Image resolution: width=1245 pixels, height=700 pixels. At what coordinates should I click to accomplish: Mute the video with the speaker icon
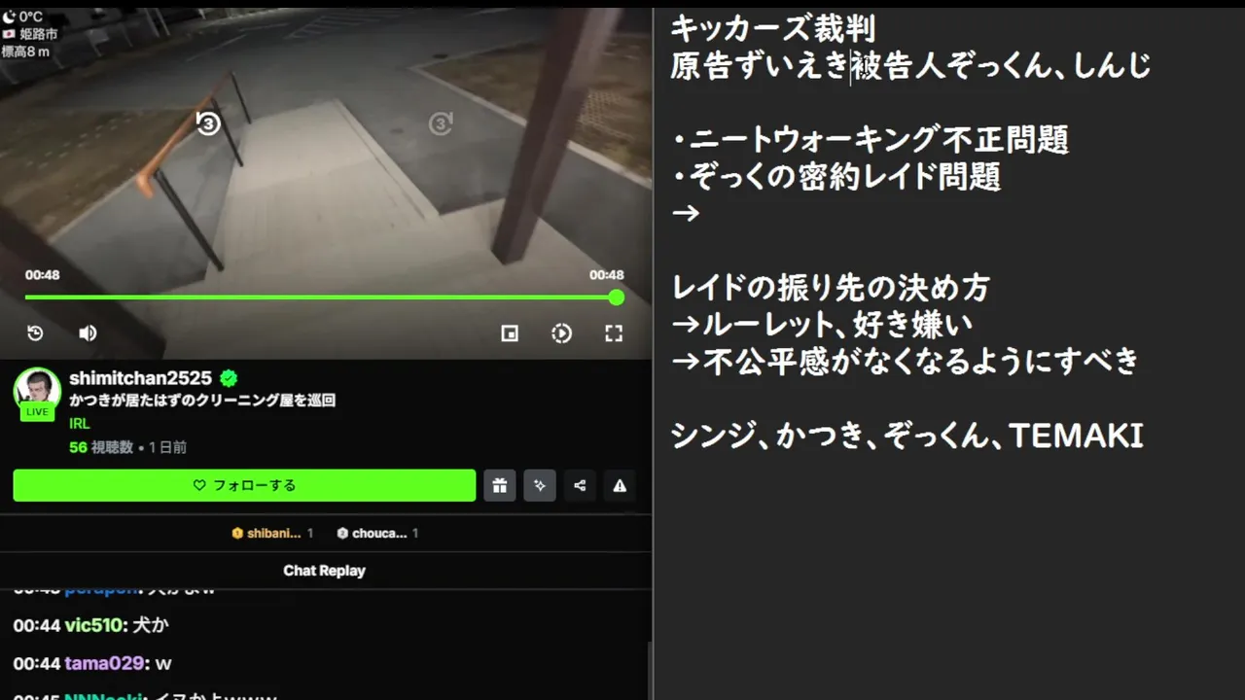tap(88, 333)
